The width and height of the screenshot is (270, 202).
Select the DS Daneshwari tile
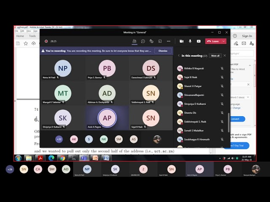(x=151, y=69)
